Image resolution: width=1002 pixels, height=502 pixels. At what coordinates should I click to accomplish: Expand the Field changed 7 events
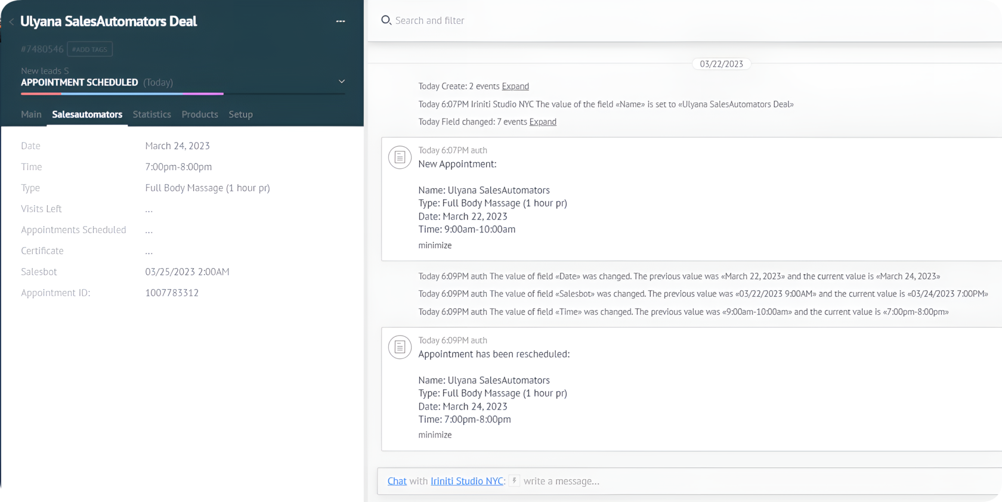(543, 122)
